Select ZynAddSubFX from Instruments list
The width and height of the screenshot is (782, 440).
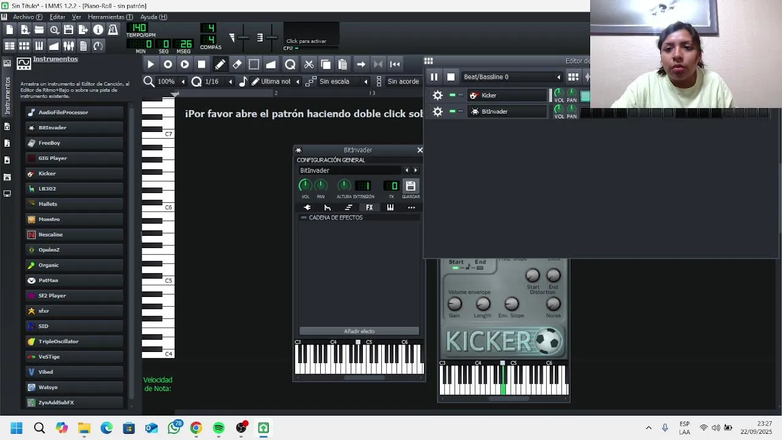[73, 403]
